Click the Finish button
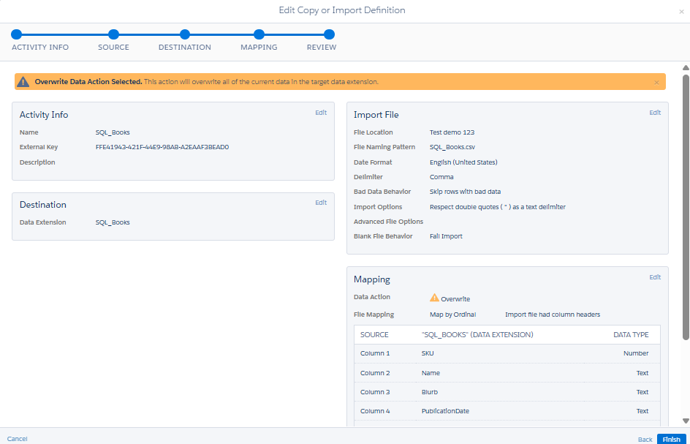The image size is (690, 444). (x=672, y=439)
